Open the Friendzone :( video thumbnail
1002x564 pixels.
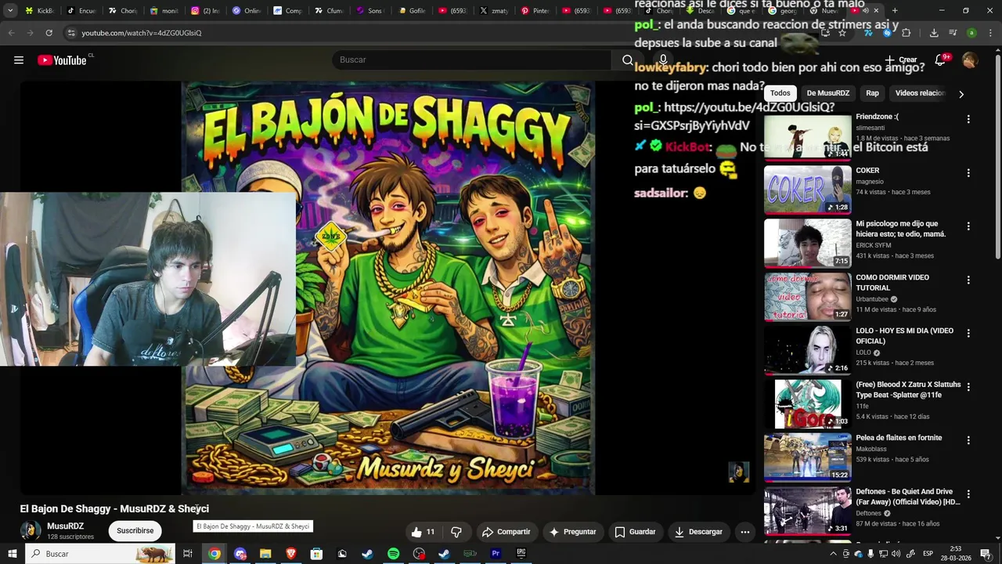[x=808, y=137]
